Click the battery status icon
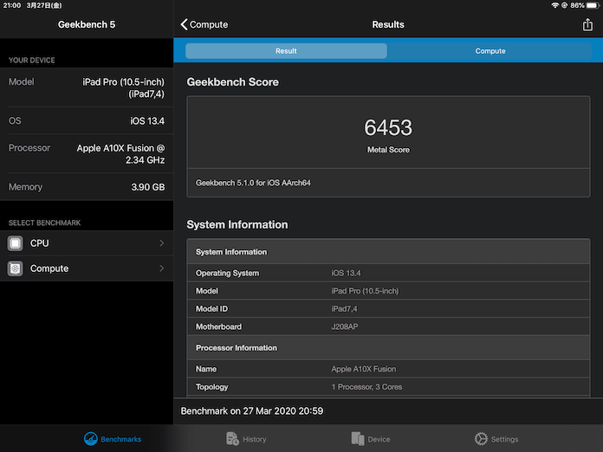 tap(593, 5)
